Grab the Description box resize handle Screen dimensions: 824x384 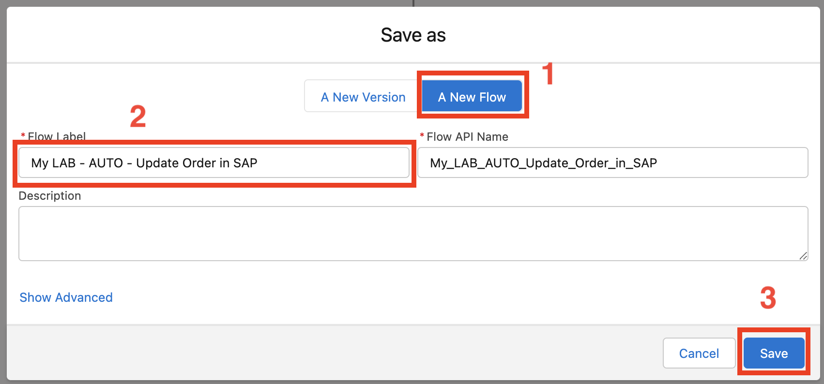(803, 256)
